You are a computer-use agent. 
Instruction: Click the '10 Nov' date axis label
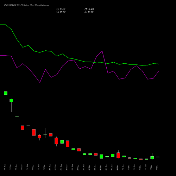click(x=5, y=167)
